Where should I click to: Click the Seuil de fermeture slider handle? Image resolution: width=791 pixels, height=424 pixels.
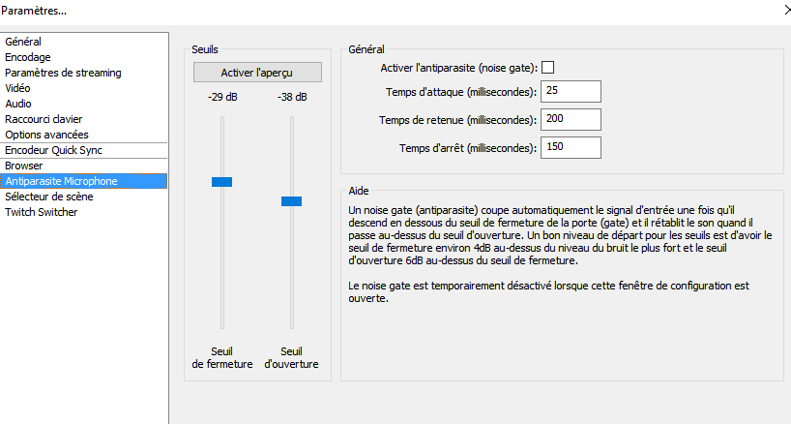coord(222,182)
